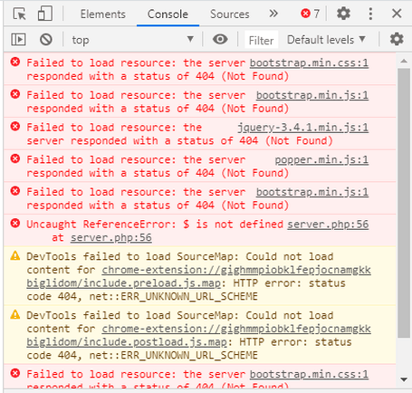Click error icon of Uncaught ReferenceError message
This screenshot has width=412, height=393.
pos(15,224)
